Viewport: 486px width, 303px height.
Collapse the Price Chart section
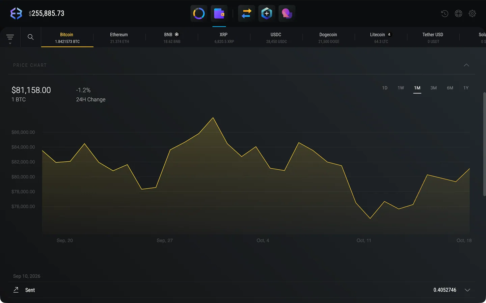pyautogui.click(x=466, y=65)
